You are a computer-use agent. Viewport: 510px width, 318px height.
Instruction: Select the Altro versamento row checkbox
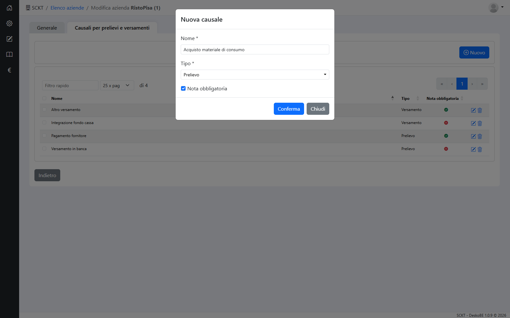click(44, 109)
